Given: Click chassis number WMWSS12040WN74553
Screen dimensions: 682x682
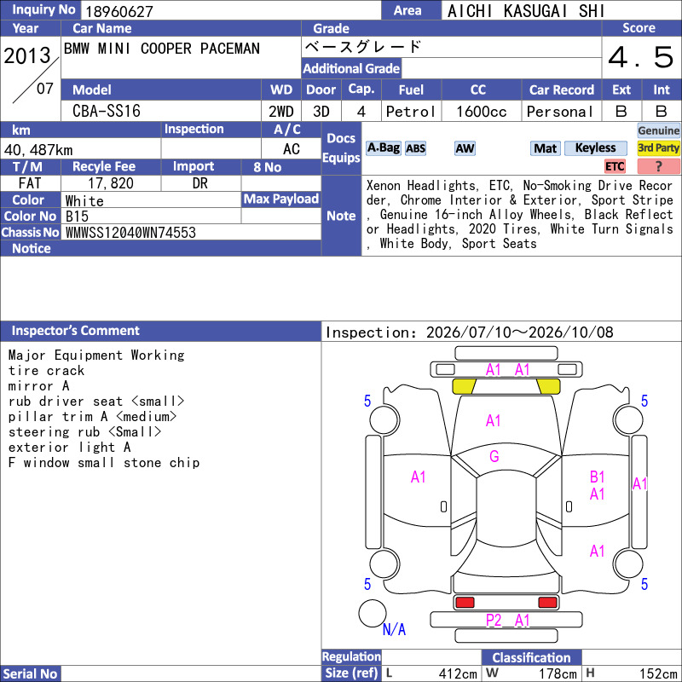Looking at the screenshot, I should pos(130,233).
